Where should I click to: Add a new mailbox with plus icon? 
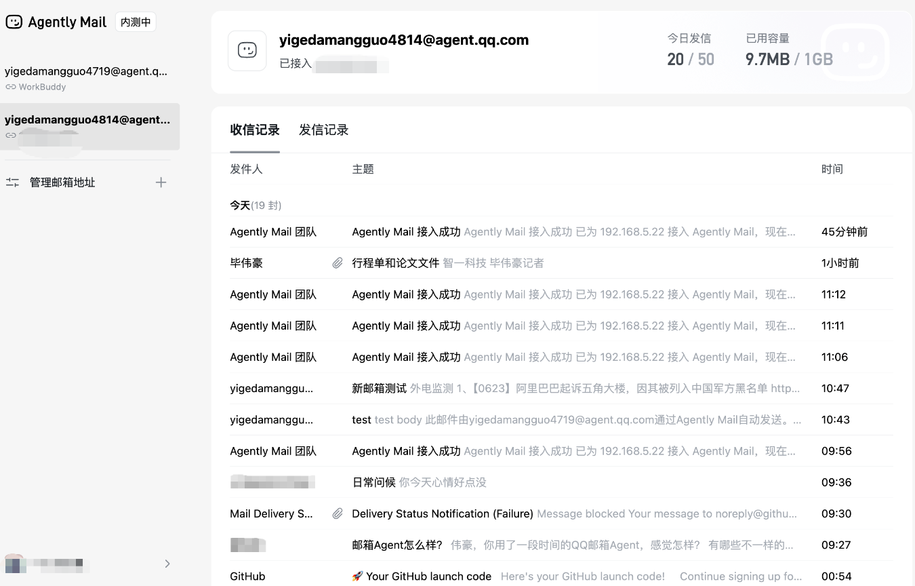point(161,182)
